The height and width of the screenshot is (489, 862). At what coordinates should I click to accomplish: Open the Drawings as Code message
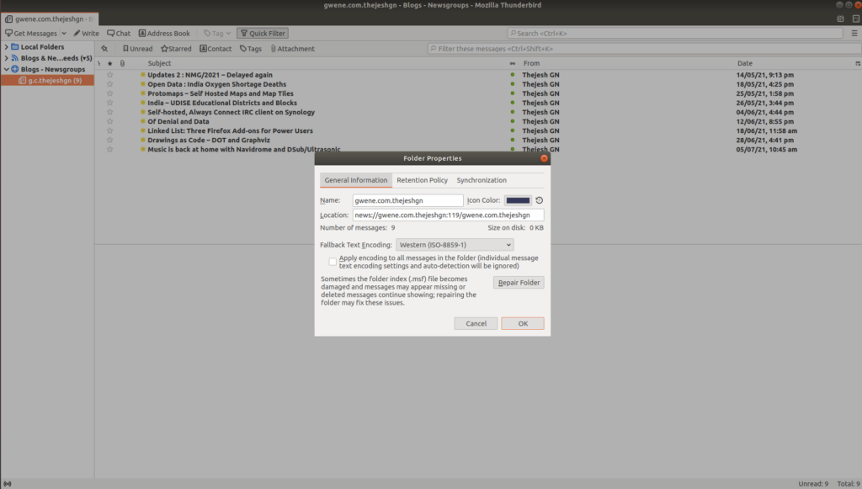pos(209,140)
